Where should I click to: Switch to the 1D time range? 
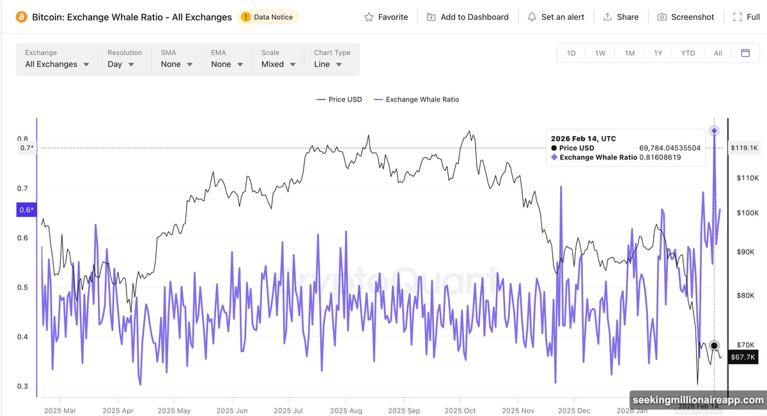[x=571, y=54]
